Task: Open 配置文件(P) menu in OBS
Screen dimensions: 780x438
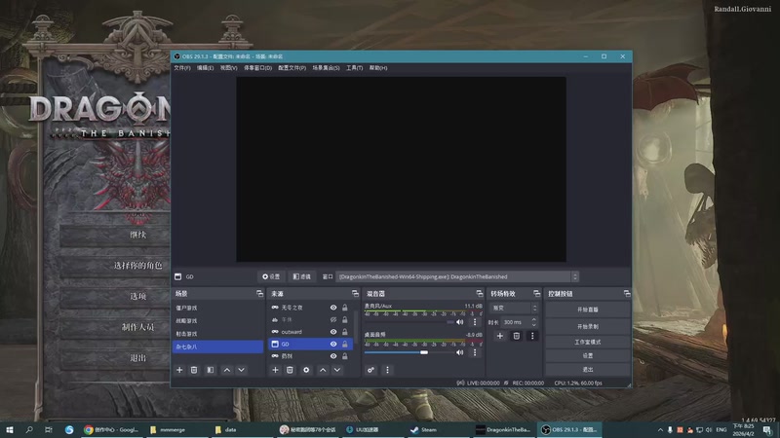Action: point(292,68)
